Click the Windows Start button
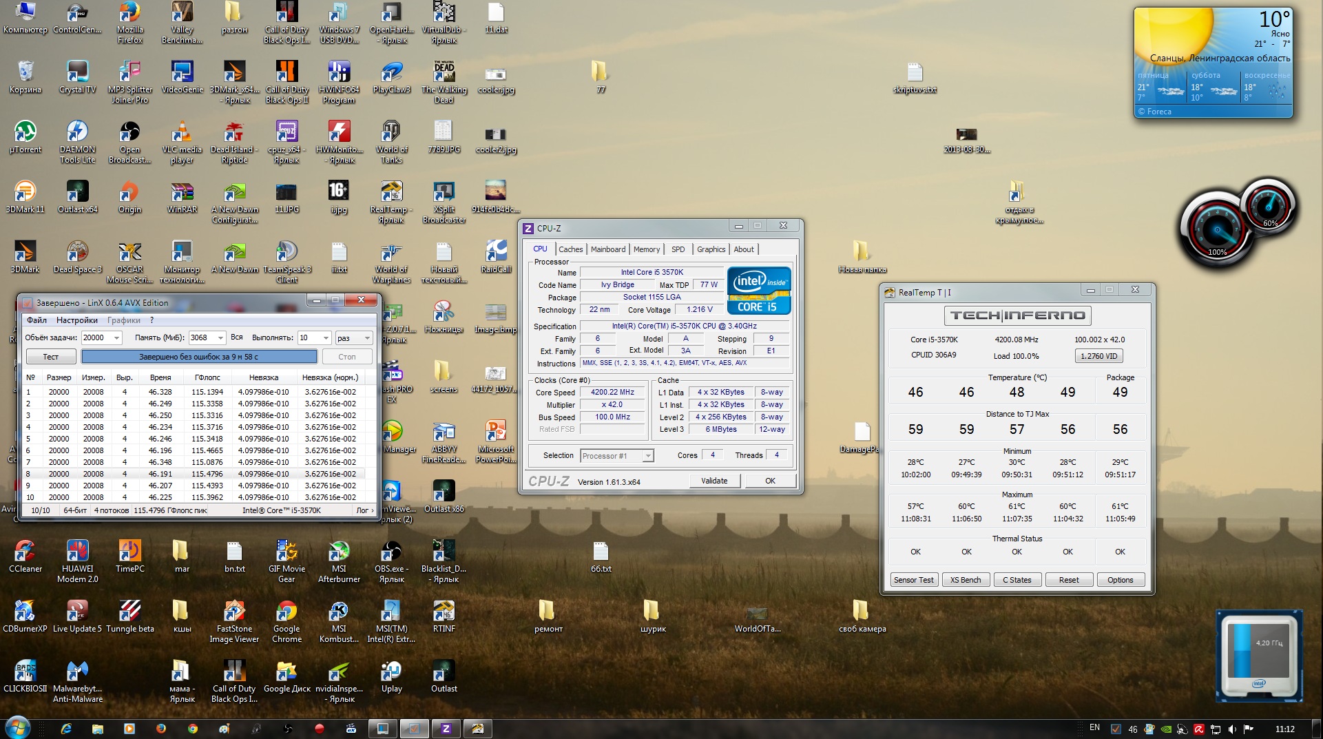This screenshot has width=1323, height=739. [x=17, y=727]
